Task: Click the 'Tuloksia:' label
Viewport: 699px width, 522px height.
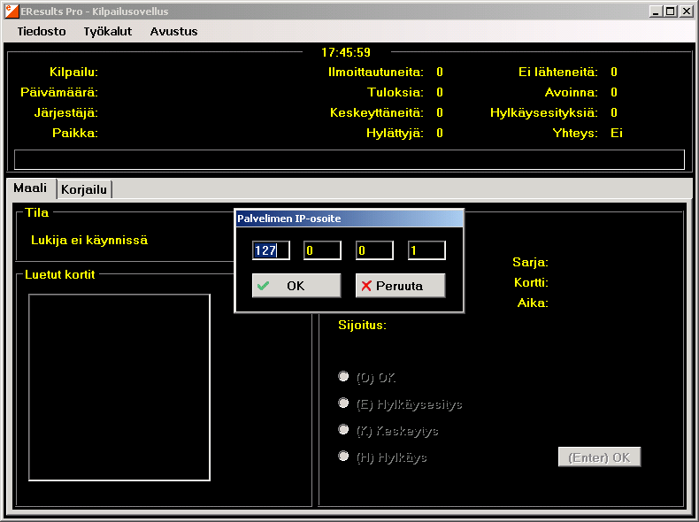Action: coord(395,92)
